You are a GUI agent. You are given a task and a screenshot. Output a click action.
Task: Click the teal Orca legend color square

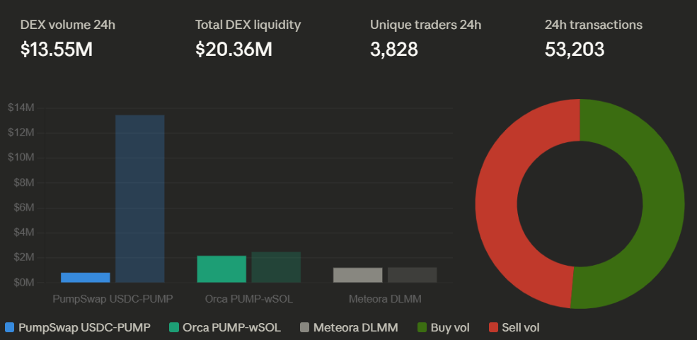[174, 328]
